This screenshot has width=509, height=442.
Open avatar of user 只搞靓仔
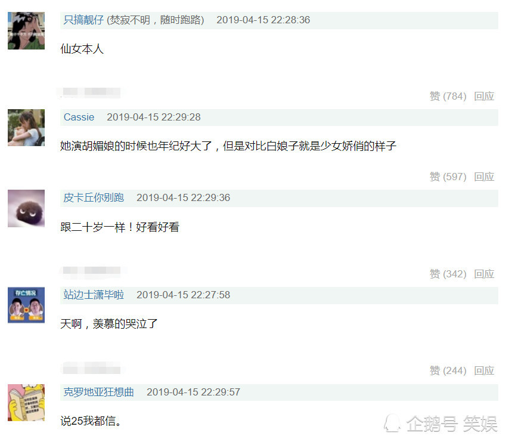26,31
